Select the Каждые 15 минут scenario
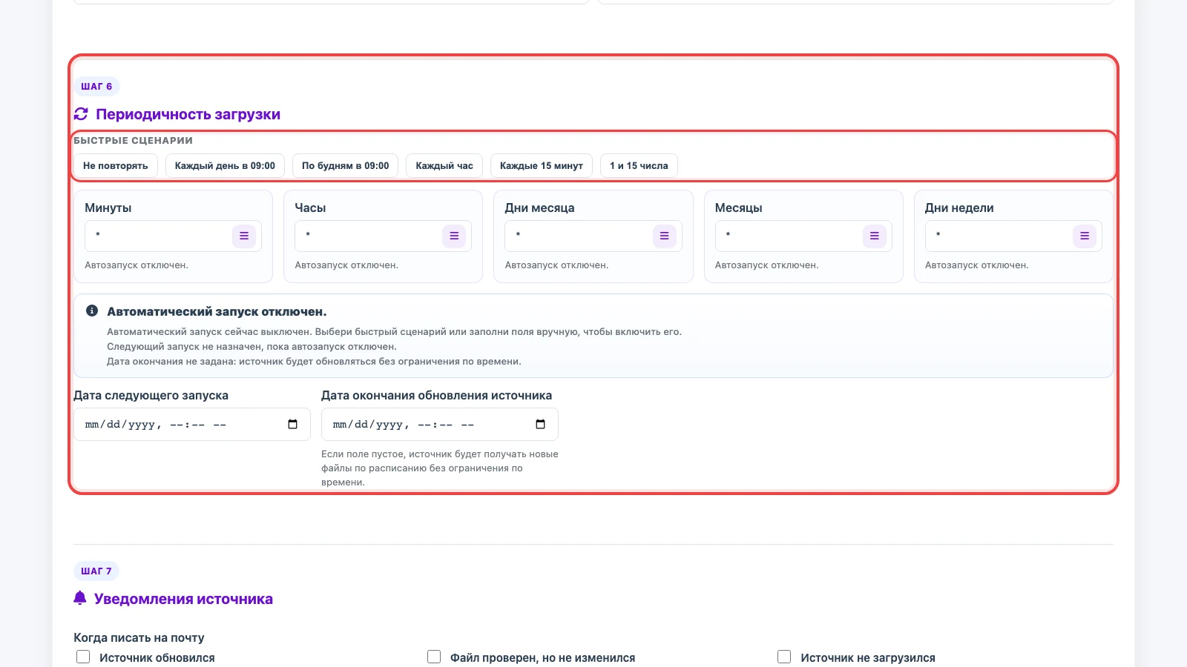 pos(542,165)
